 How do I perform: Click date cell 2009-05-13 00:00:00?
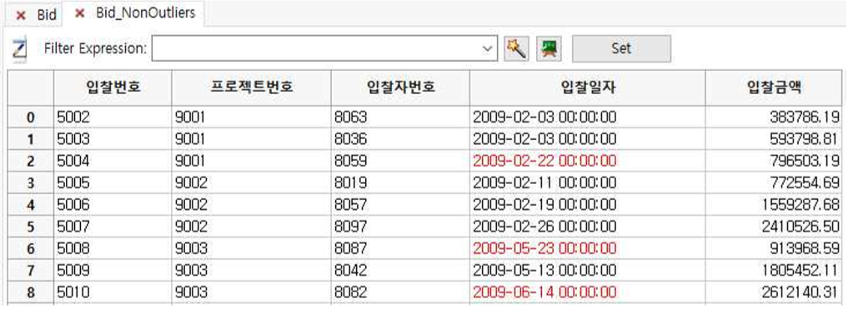pyautogui.click(x=587, y=271)
